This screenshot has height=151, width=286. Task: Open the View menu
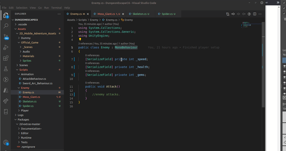(33, 8)
